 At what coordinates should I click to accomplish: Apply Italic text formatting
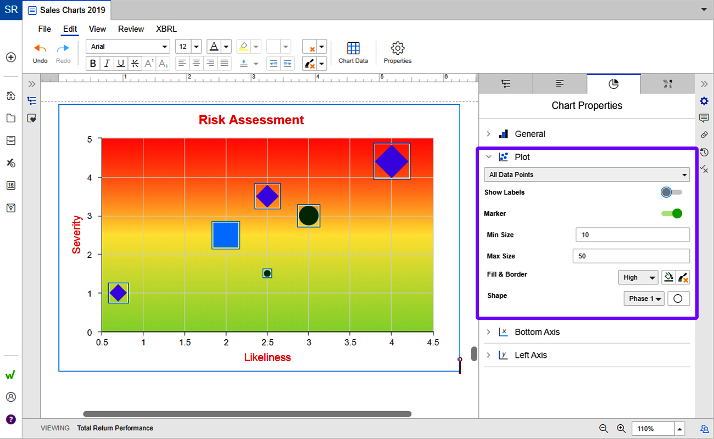coord(107,64)
